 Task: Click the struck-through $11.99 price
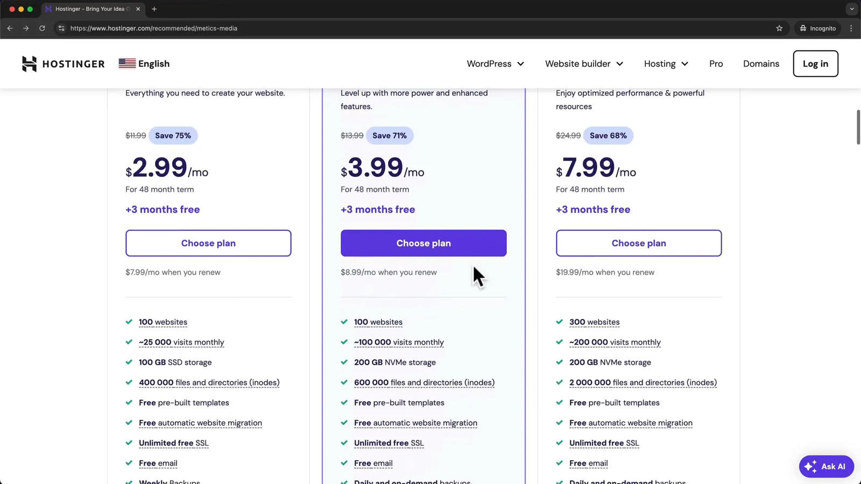pyautogui.click(x=136, y=136)
